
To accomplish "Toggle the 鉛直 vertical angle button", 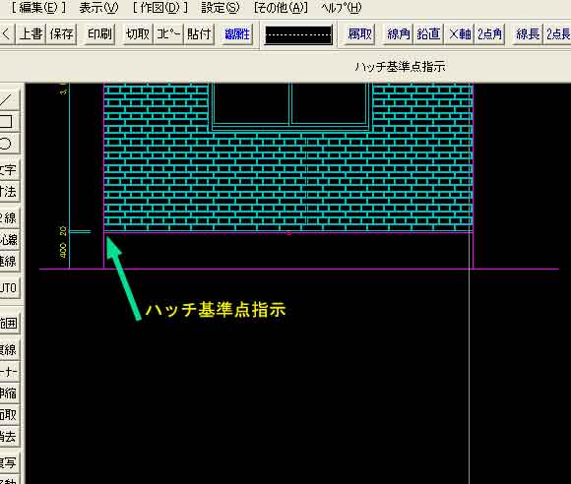I will point(428,34).
